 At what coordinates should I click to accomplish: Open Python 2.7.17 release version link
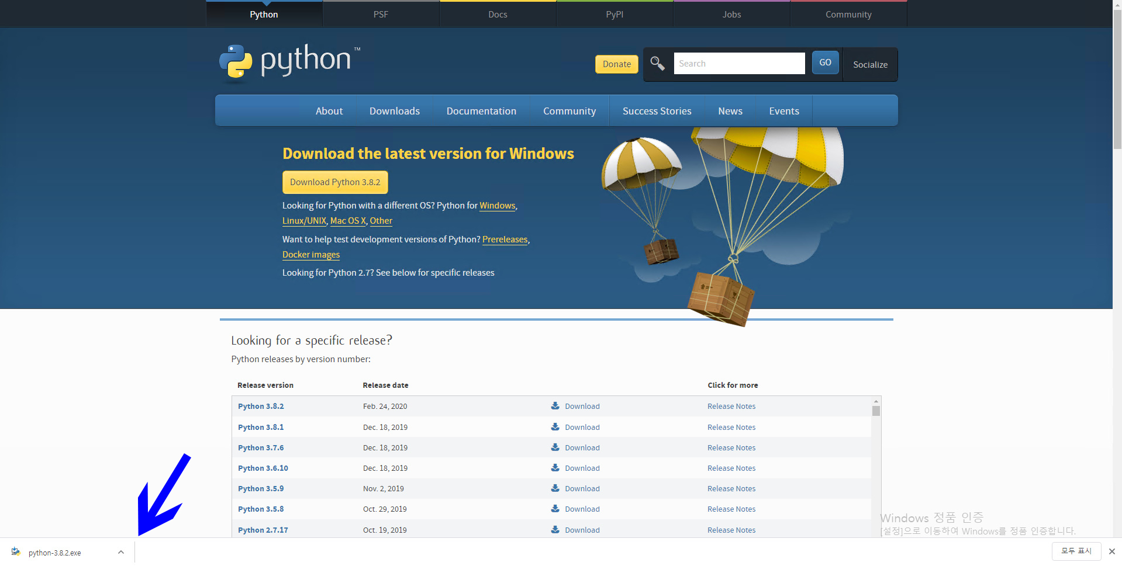click(x=263, y=530)
